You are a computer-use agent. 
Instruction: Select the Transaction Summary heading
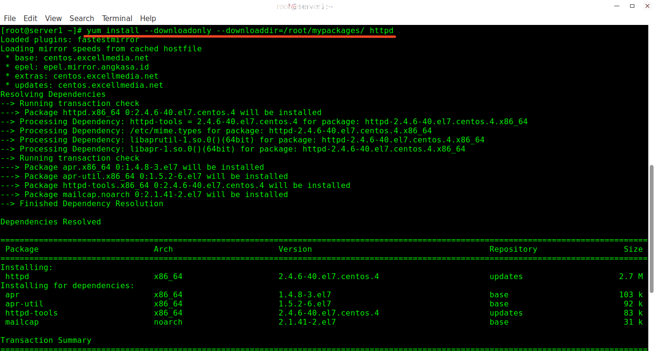coord(46,340)
